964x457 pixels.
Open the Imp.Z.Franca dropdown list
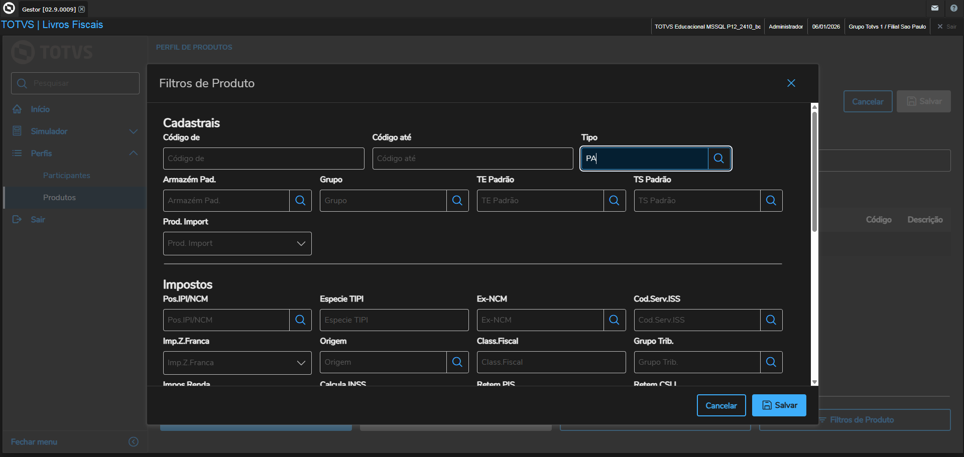click(301, 363)
